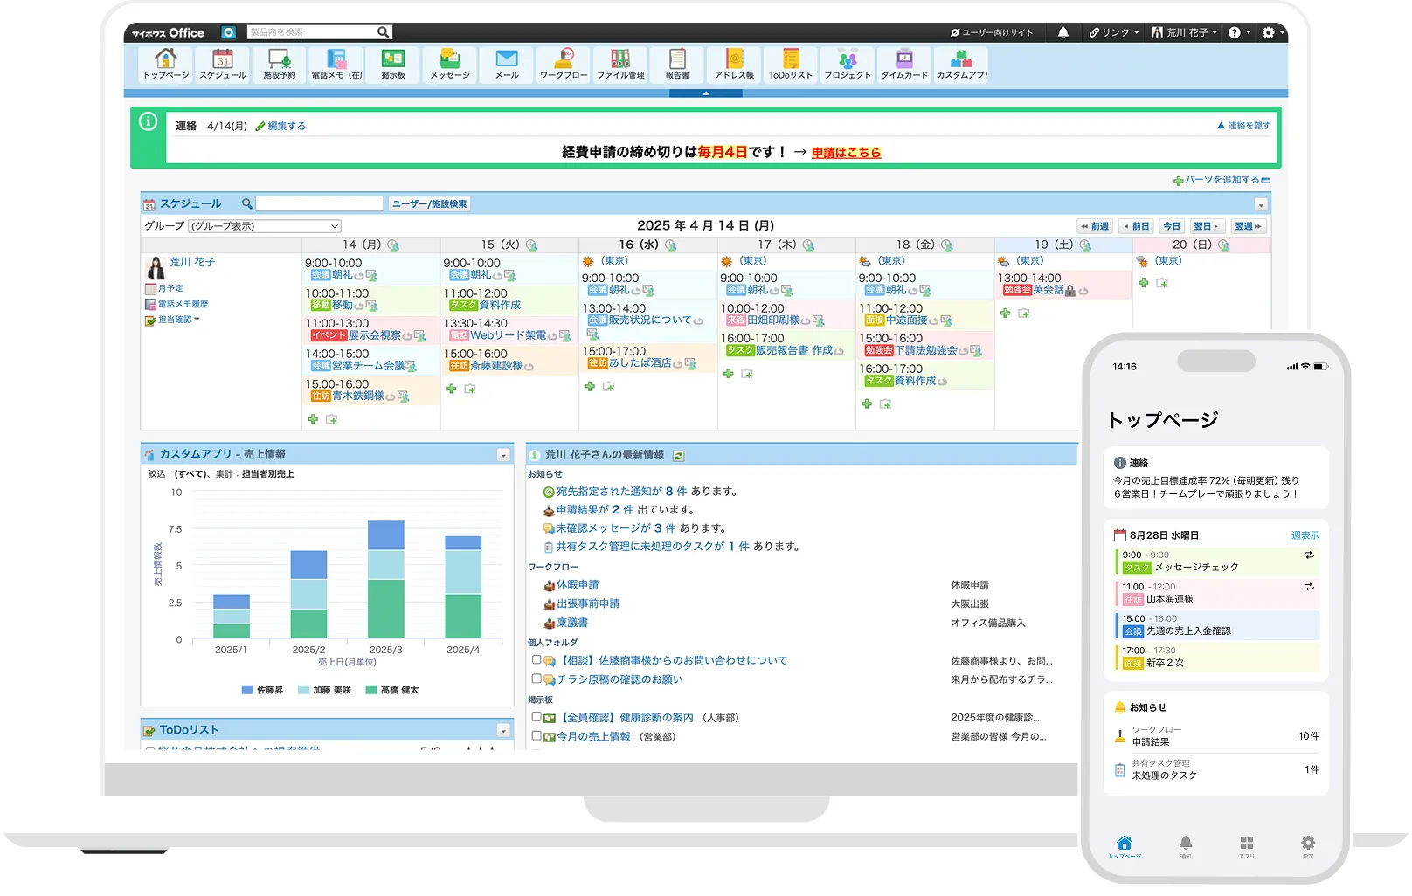This screenshot has width=1412, height=896.
Task: Click the 申請はこちら link
Action: [x=846, y=153]
